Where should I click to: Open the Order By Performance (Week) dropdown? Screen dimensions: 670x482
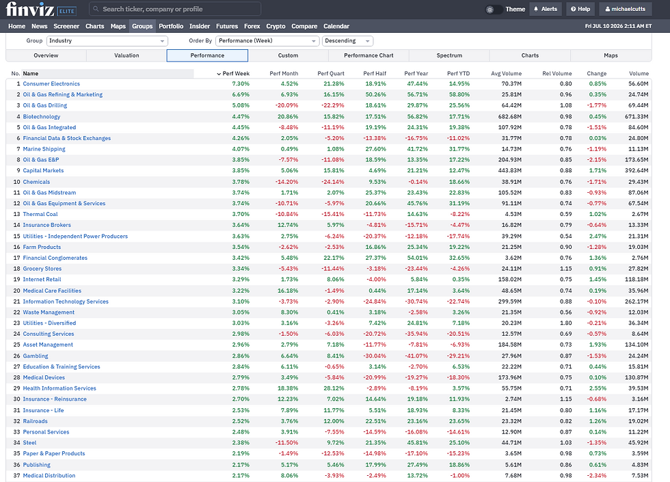[267, 41]
